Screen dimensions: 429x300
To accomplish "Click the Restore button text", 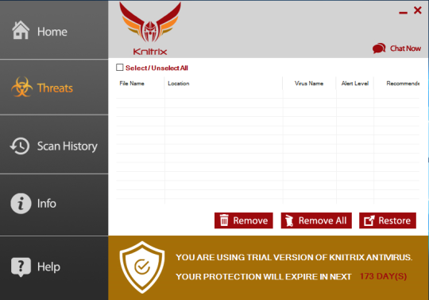I will coord(395,220).
